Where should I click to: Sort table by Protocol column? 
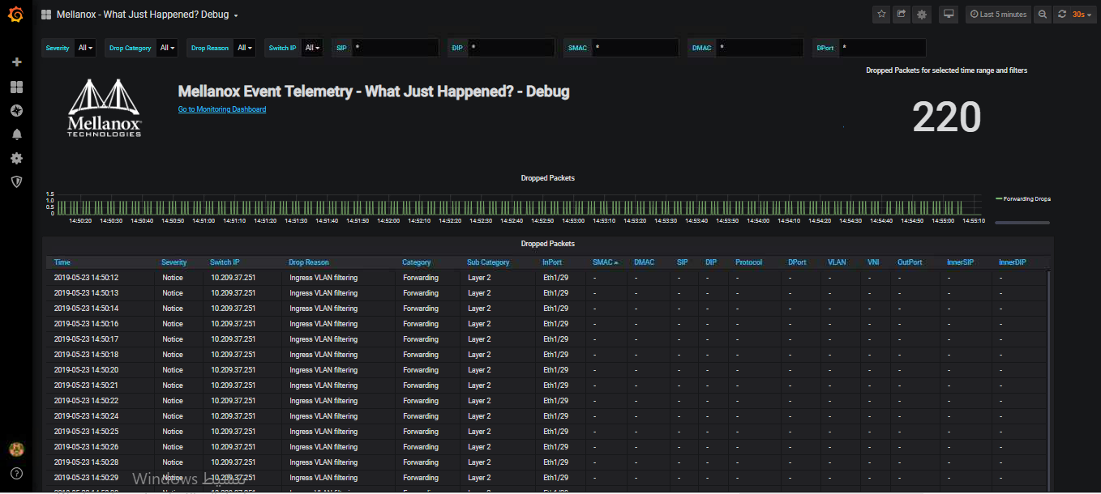click(x=748, y=262)
